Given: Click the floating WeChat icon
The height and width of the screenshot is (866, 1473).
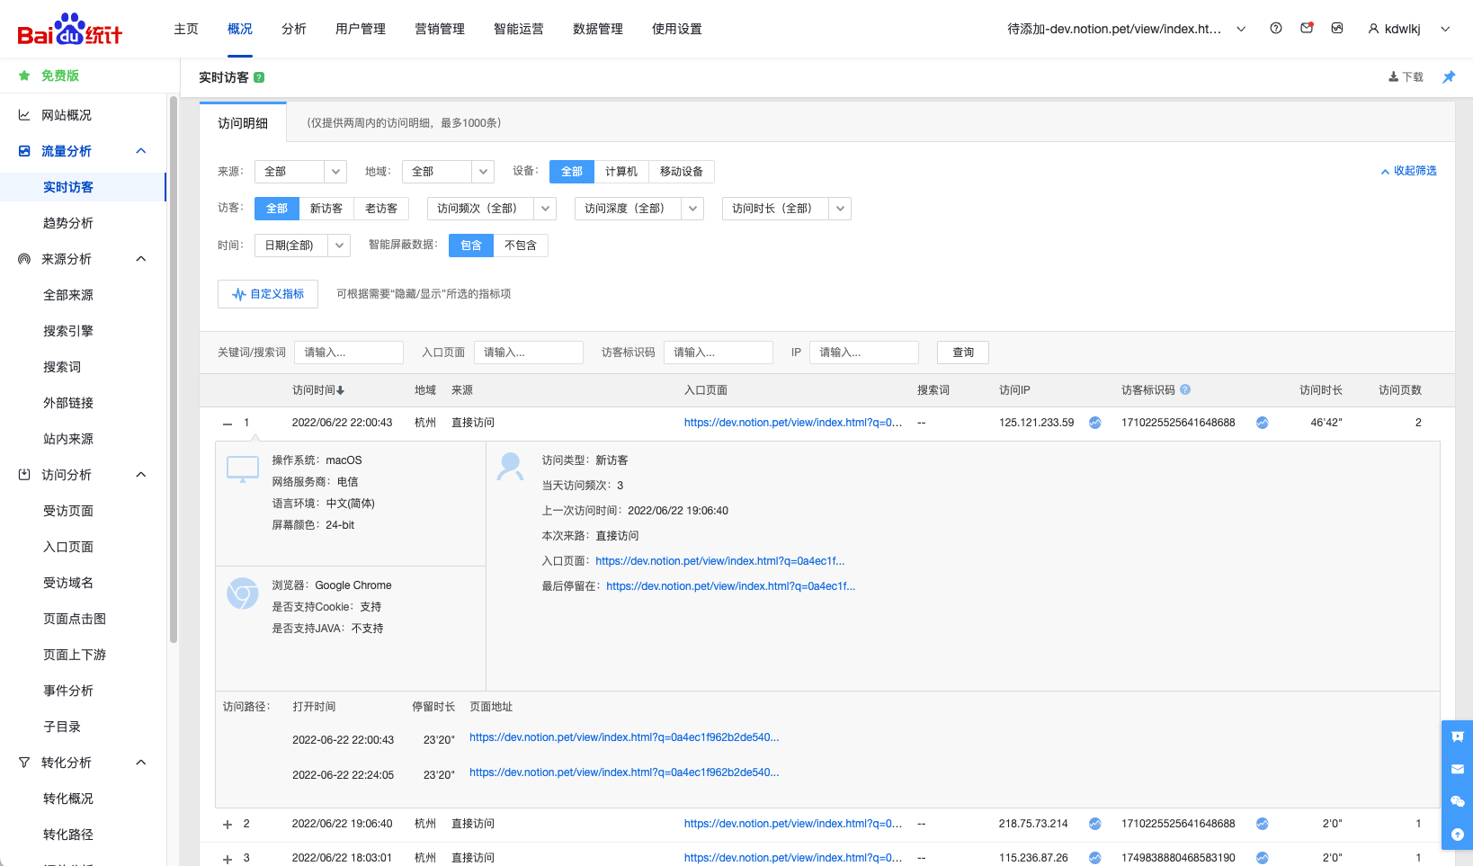Looking at the screenshot, I should tap(1458, 801).
